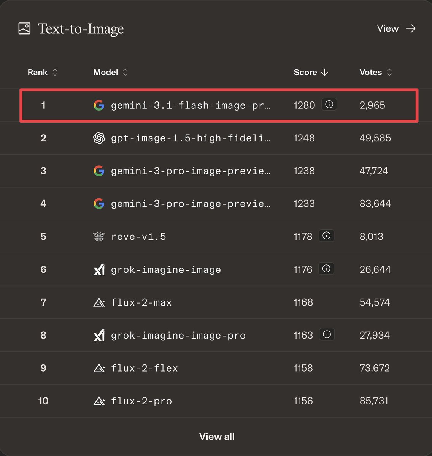
Task: Select the grok-imagine-image-pro model name
Action: click(178, 336)
